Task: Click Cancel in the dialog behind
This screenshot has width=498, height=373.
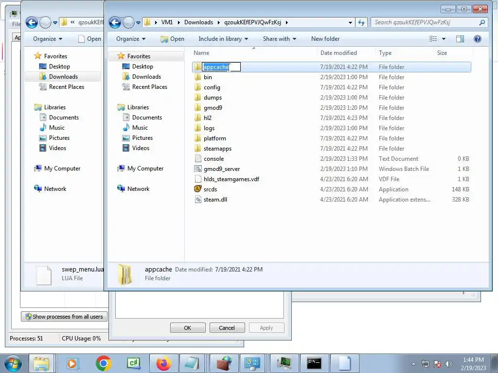Action: tap(227, 328)
